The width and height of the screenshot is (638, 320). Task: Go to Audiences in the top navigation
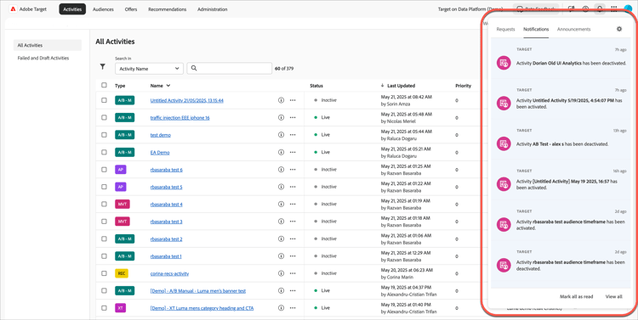(x=103, y=9)
